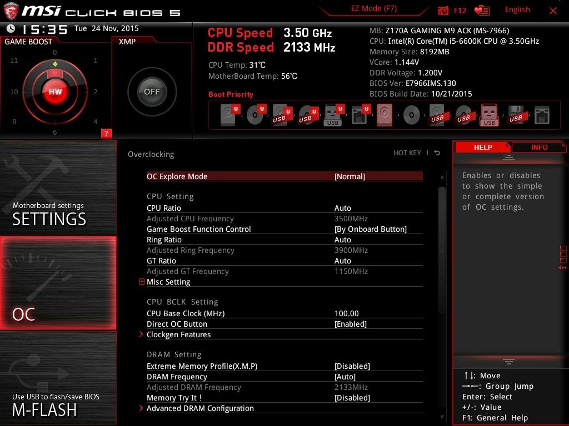569x426 pixels.
Task: Change the GT Ratio Auto value
Action: (x=342, y=261)
